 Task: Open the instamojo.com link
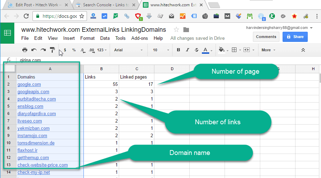[32, 136]
